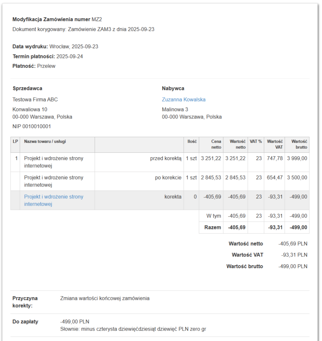
Task: Click the po korekcie row label
Action: point(169,177)
